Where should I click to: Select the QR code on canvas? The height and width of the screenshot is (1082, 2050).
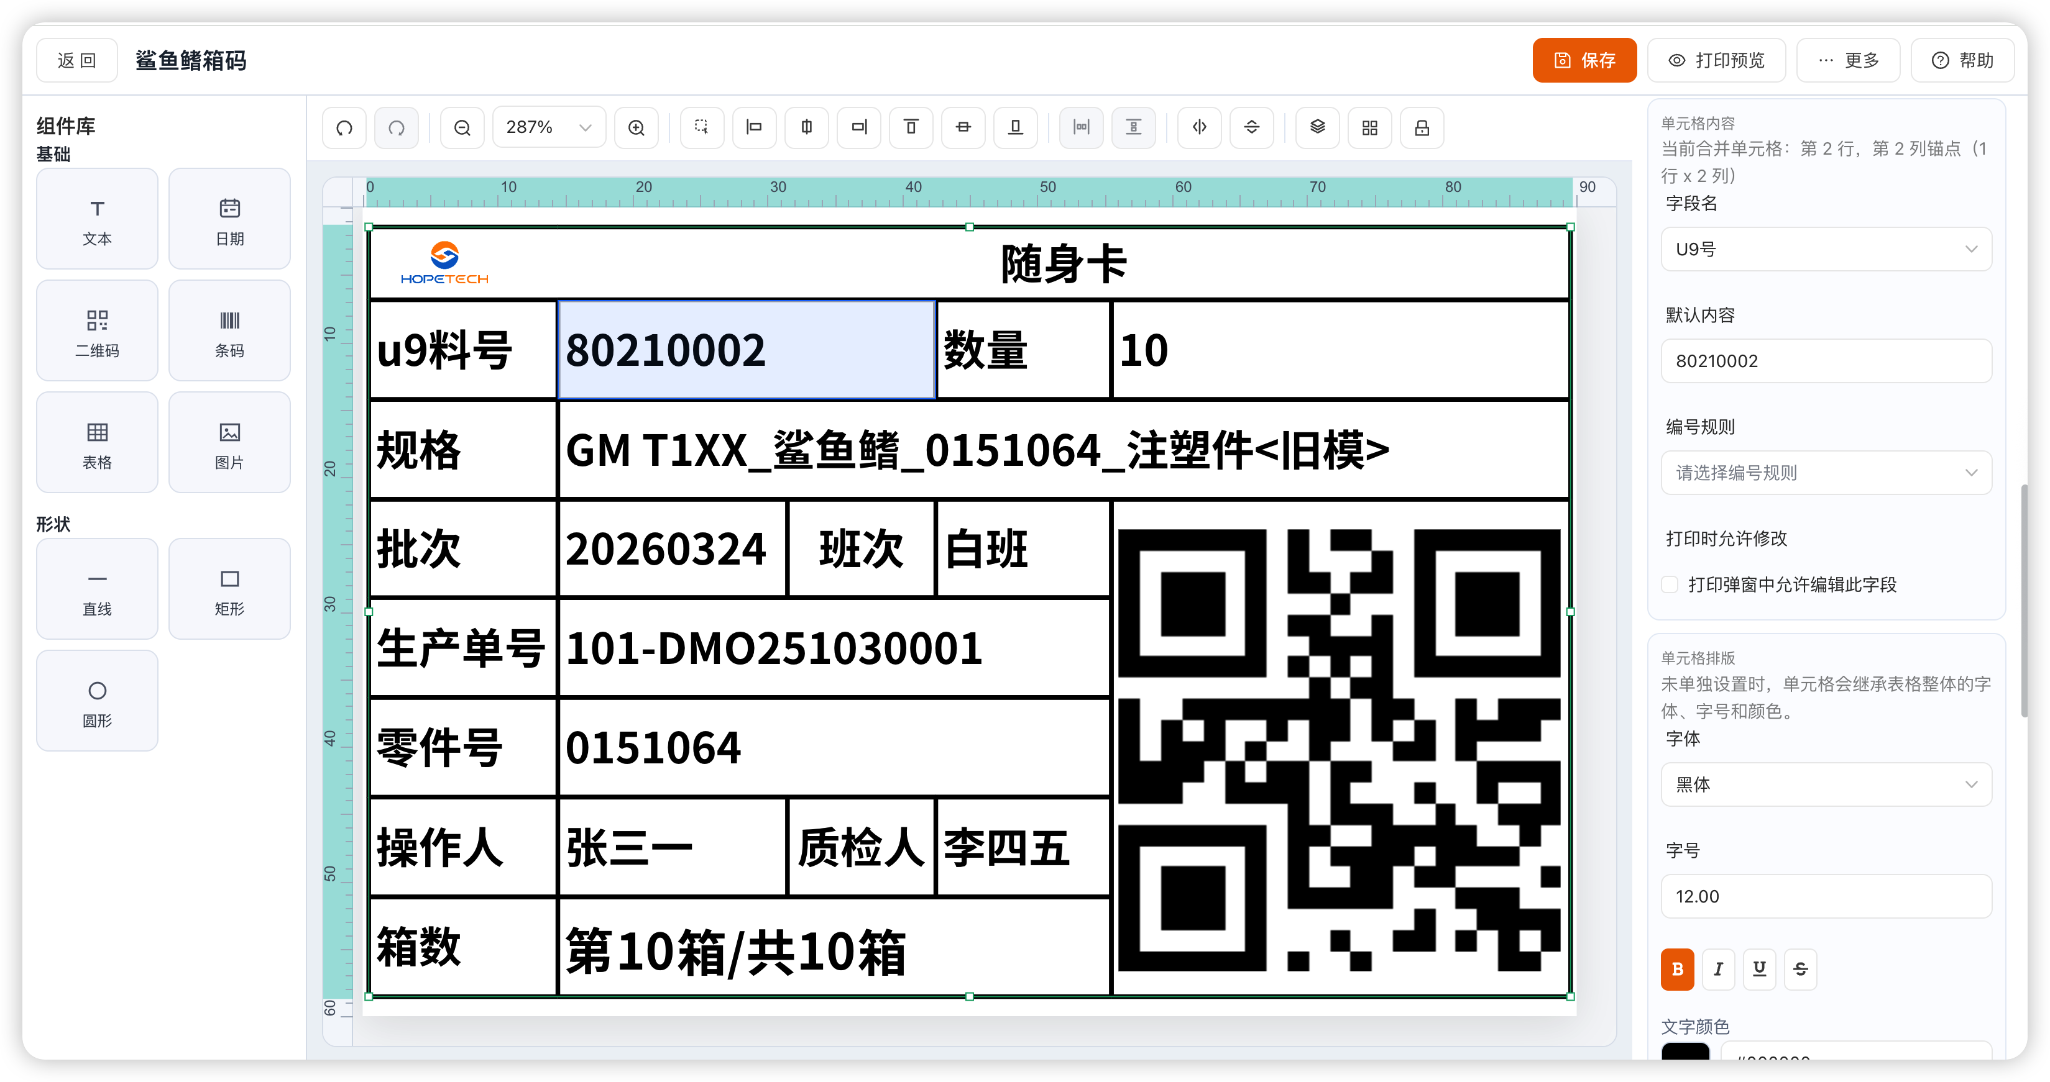(1340, 750)
